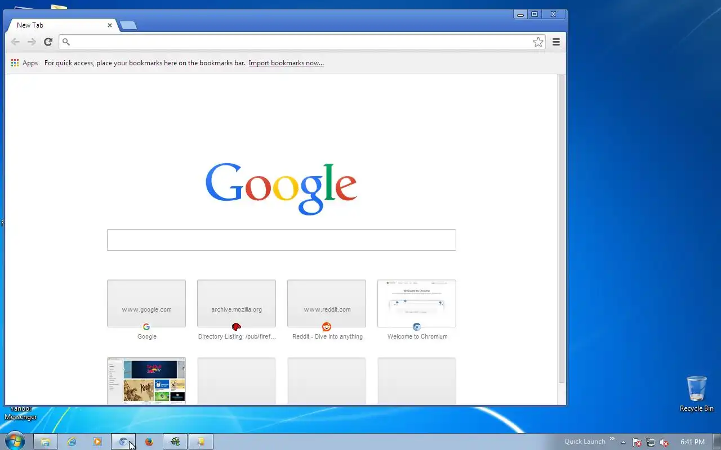This screenshot has height=450, width=721.
Task: Click the Import bookmarks now link
Action: click(x=286, y=63)
